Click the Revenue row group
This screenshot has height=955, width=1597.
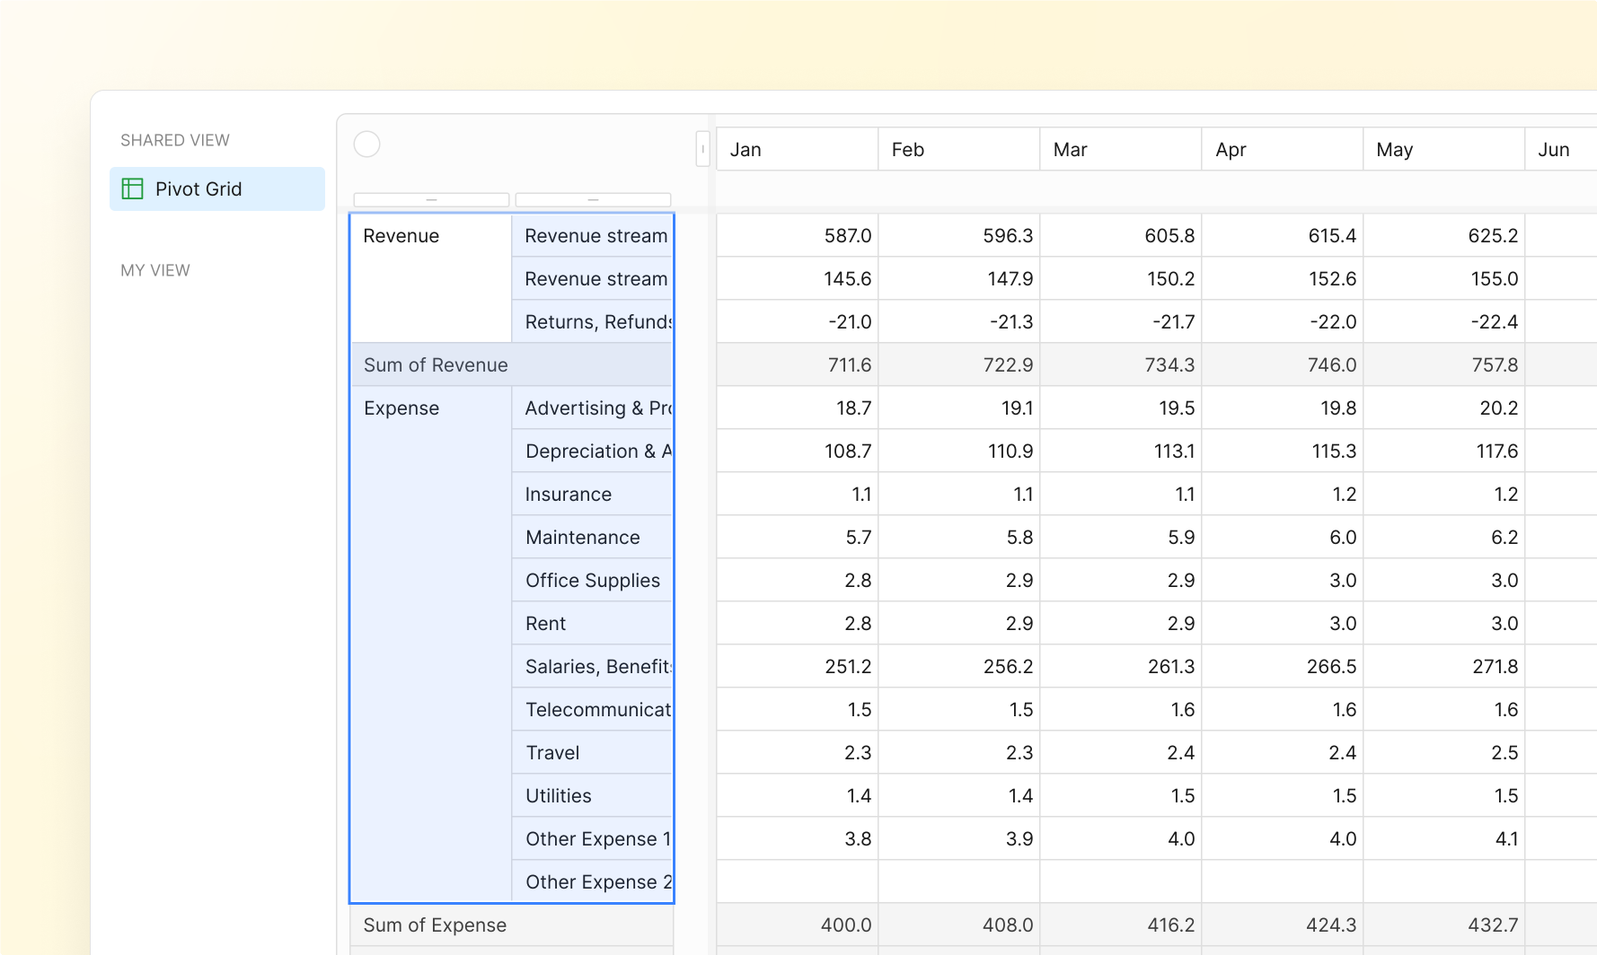tap(431, 278)
